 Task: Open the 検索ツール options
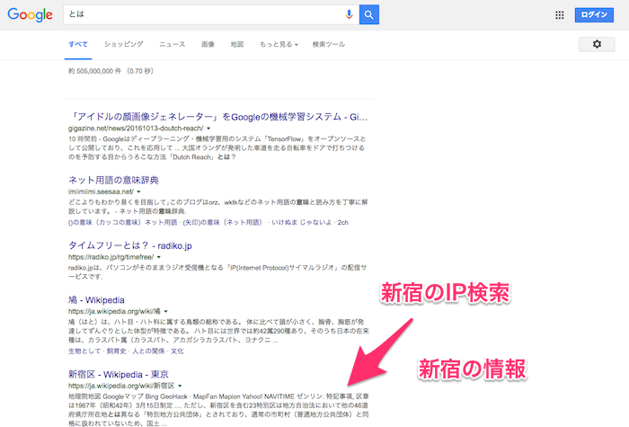328,44
